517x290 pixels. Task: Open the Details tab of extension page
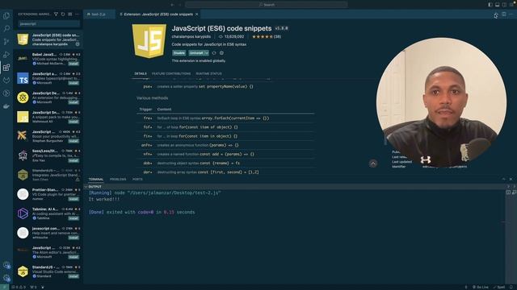(141, 73)
